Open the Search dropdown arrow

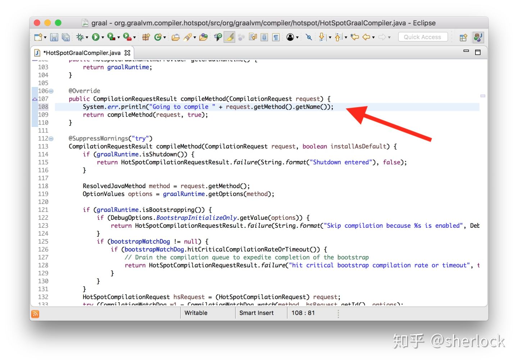click(x=195, y=37)
